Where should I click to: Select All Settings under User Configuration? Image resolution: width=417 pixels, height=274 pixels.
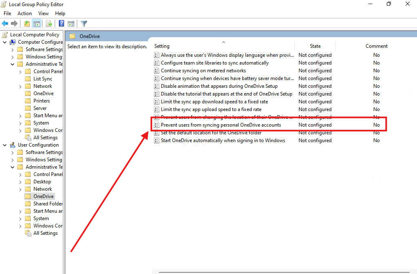(45, 233)
